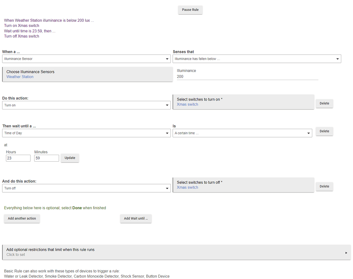Screen dimensions: 353x279
Task: Select switches to turn on panel
Action: click(x=243, y=102)
